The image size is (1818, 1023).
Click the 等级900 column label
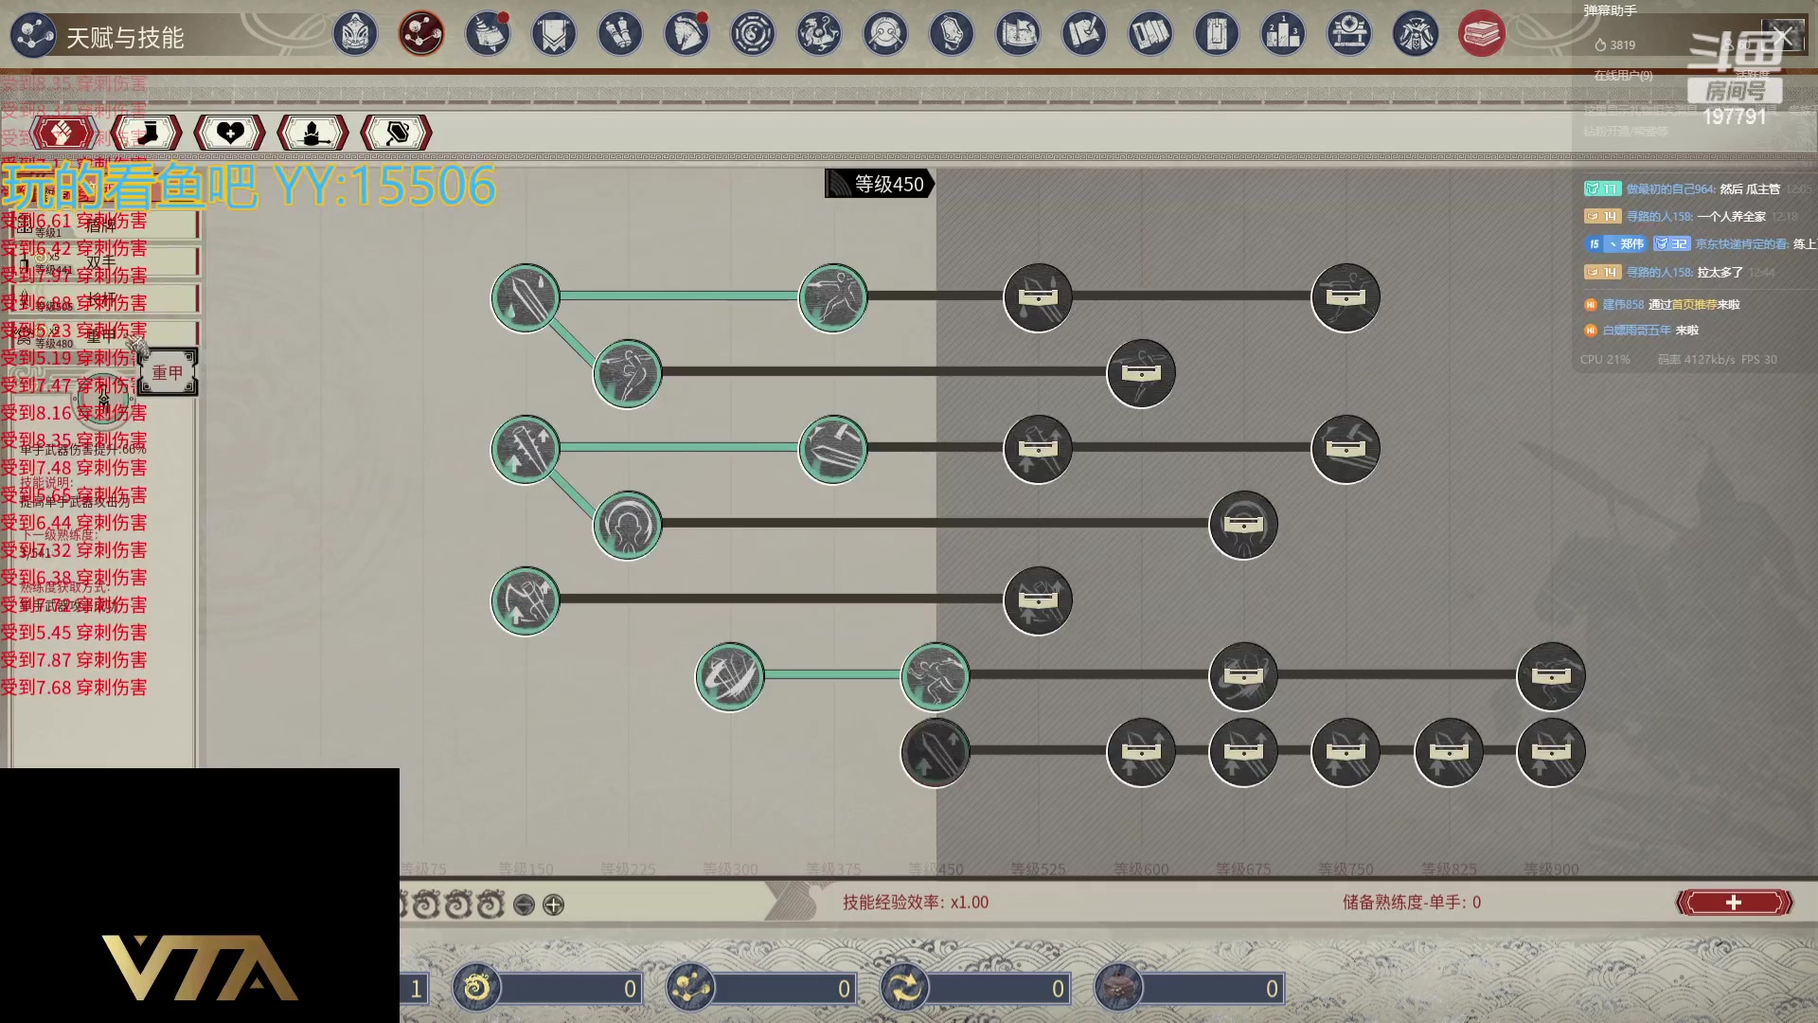point(1551,869)
